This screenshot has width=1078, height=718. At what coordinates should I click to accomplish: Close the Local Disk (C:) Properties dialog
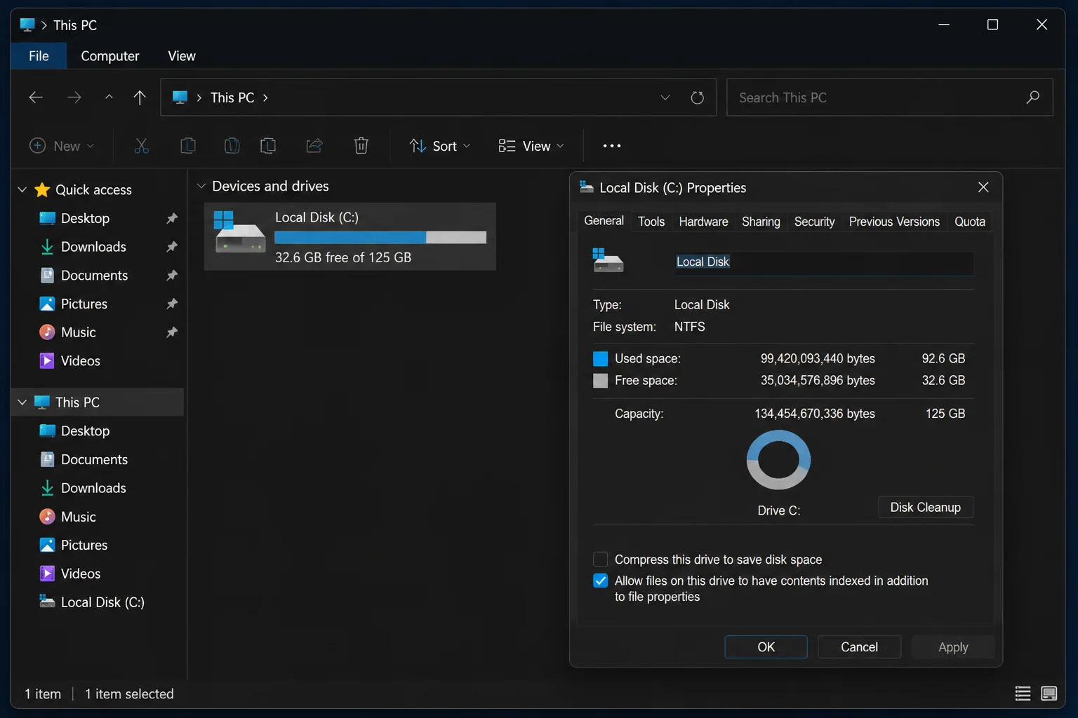(983, 187)
